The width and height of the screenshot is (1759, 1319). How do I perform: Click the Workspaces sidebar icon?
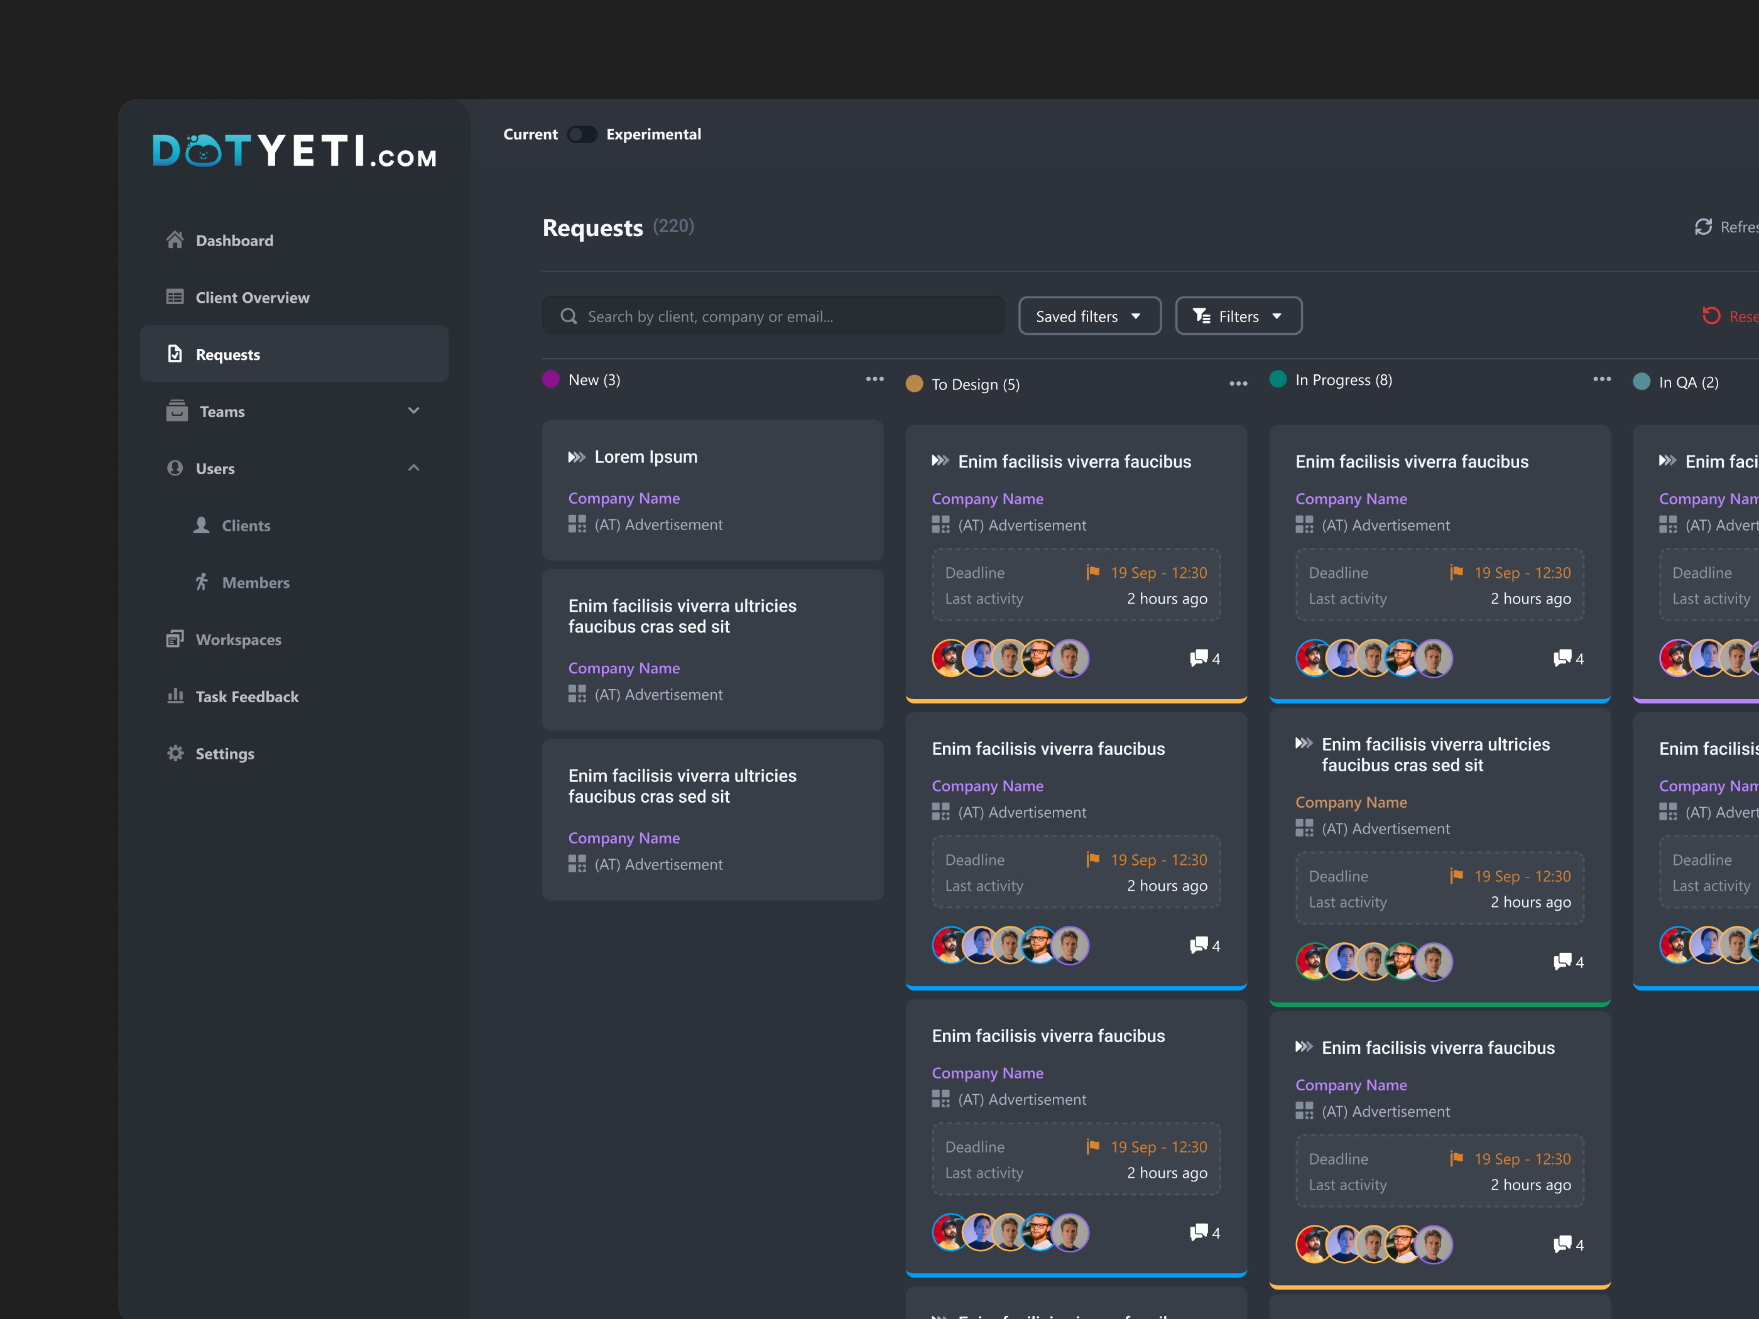[176, 639]
